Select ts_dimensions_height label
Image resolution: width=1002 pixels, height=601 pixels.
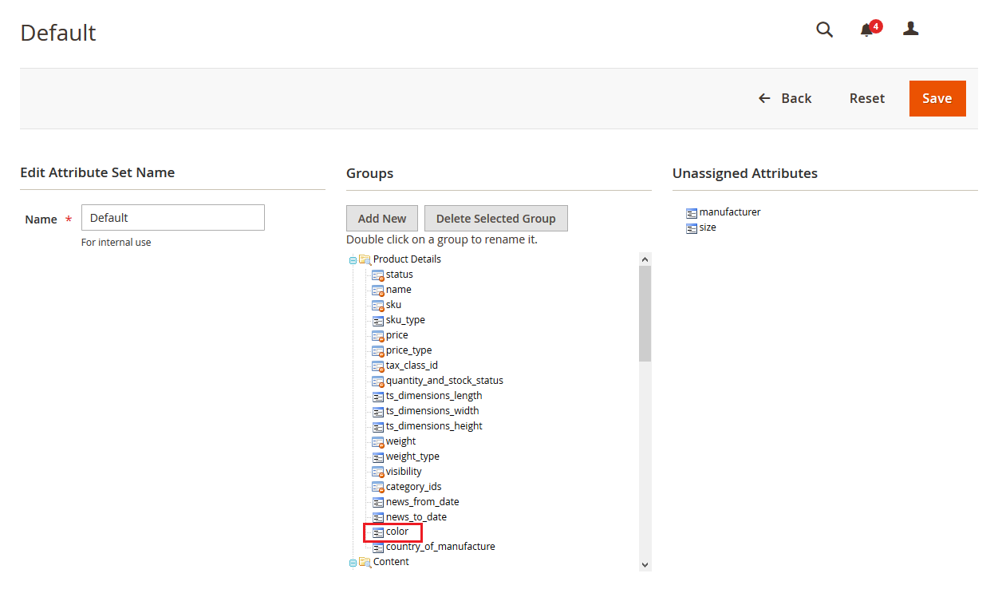pyautogui.click(x=434, y=426)
